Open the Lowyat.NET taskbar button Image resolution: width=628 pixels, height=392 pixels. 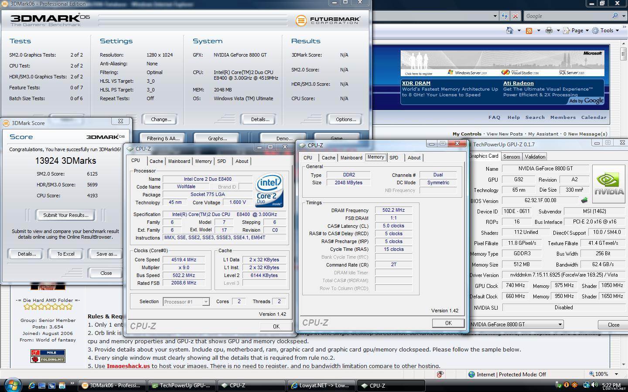[x=321, y=385]
